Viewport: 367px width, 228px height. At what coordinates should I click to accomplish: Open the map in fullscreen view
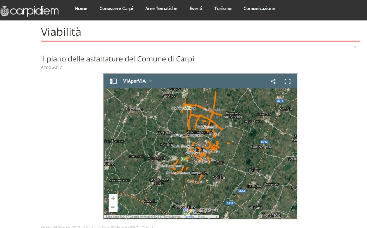287,81
